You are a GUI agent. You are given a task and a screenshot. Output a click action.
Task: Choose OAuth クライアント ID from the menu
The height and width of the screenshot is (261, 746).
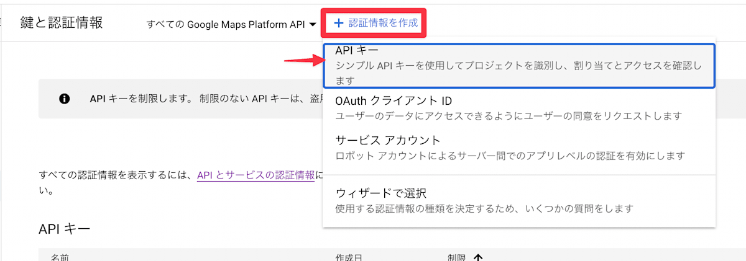click(x=519, y=107)
